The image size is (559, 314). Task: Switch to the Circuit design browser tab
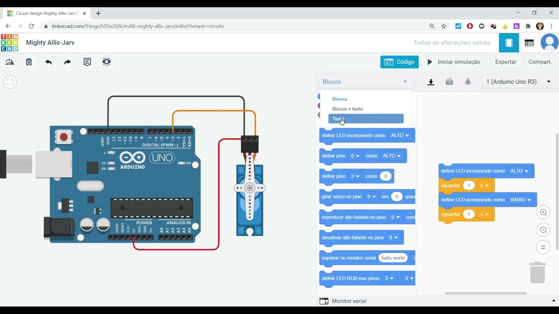[x=46, y=14]
